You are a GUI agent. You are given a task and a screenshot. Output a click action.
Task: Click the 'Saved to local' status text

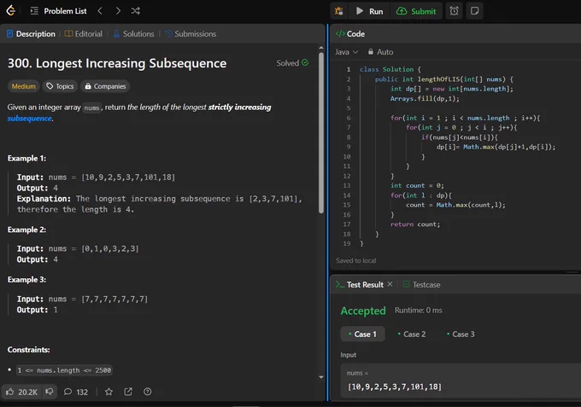tap(355, 260)
